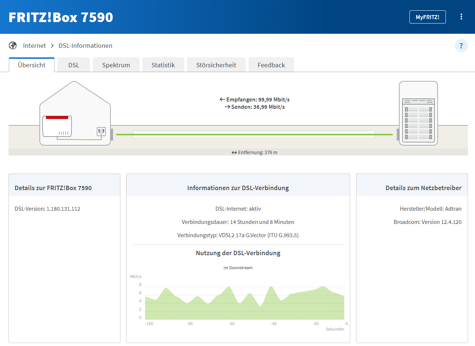This screenshot has width=475, height=346.
Task: Open the MyFRITZ! button
Action: 427,17
